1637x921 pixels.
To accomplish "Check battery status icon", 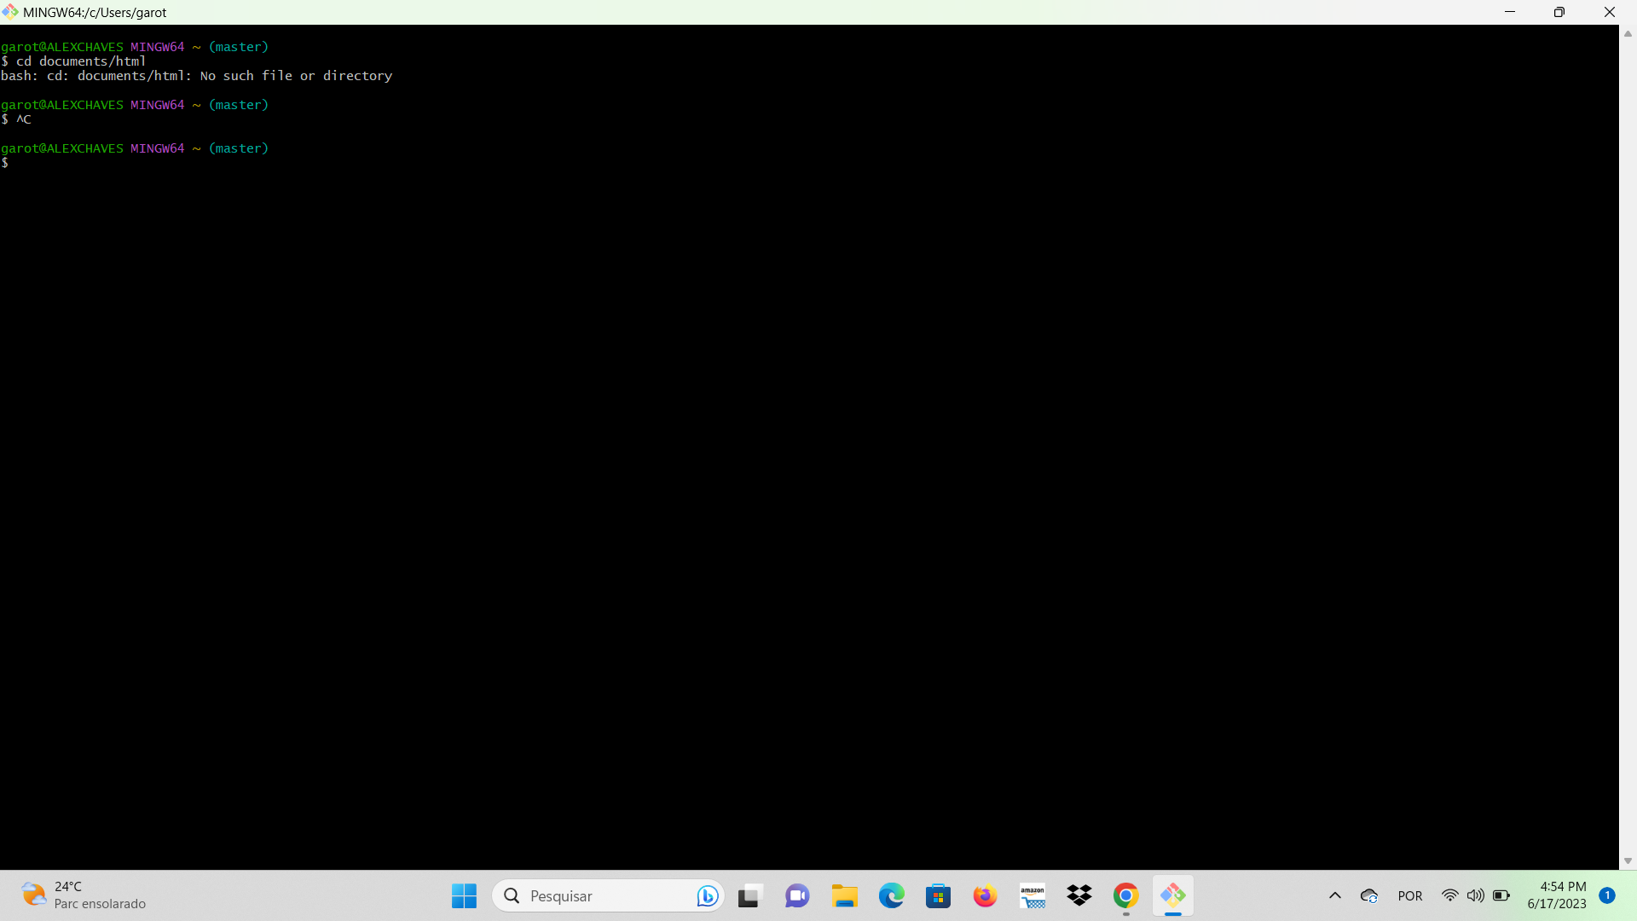I will pos(1501,895).
